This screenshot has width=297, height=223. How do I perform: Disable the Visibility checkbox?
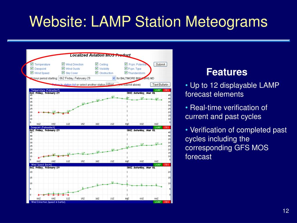tap(97, 69)
